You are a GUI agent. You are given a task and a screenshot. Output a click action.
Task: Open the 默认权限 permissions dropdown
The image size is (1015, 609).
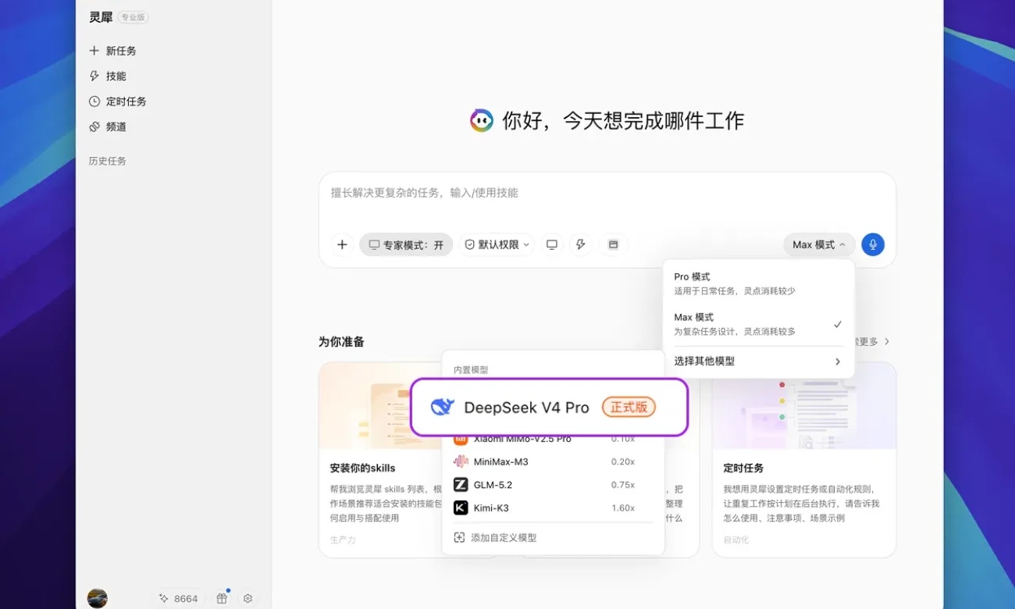coord(497,244)
